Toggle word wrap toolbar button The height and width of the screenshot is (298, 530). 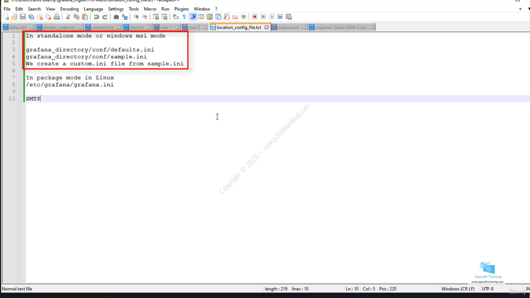176,17
